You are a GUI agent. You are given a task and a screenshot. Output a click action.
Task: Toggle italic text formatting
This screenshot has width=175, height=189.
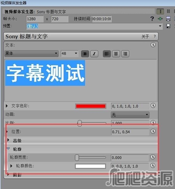[94, 54]
